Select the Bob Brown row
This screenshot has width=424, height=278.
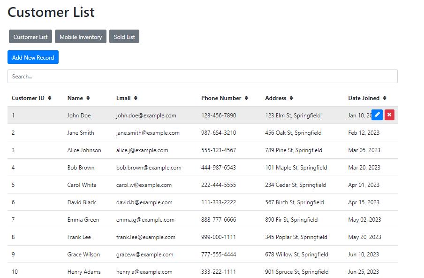coord(203,168)
